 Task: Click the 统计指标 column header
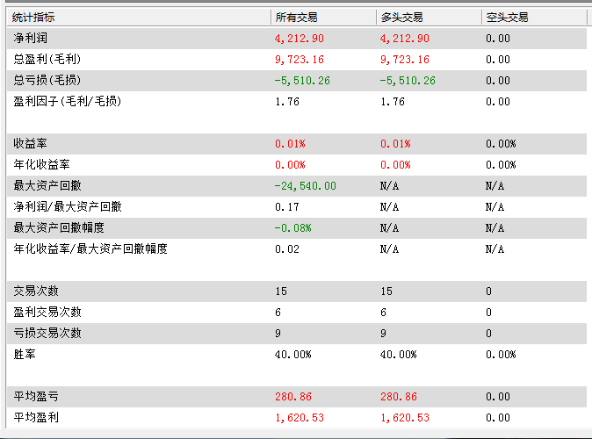(33, 17)
